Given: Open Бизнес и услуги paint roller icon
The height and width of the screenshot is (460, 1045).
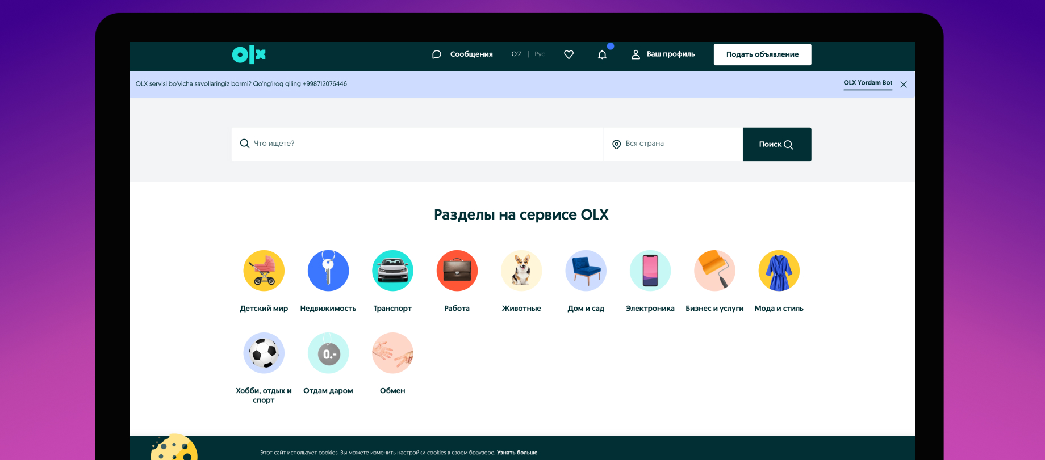Looking at the screenshot, I should (x=714, y=271).
